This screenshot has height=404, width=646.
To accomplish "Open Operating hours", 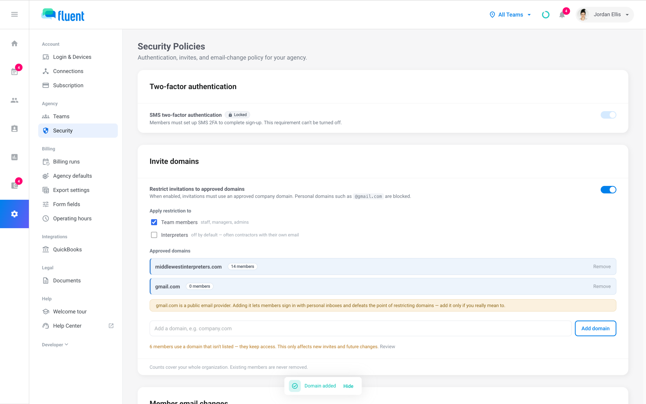I will point(78,218).
